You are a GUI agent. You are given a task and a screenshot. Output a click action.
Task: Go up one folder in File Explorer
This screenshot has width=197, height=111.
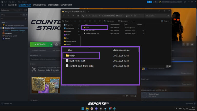coord(73,16)
